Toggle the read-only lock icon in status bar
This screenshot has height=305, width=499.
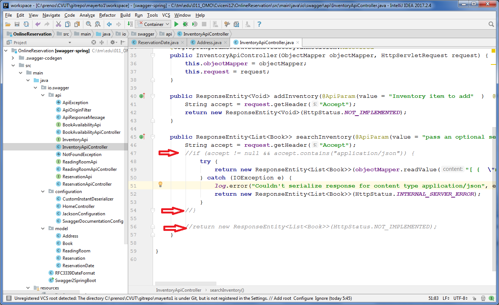click(x=475, y=298)
